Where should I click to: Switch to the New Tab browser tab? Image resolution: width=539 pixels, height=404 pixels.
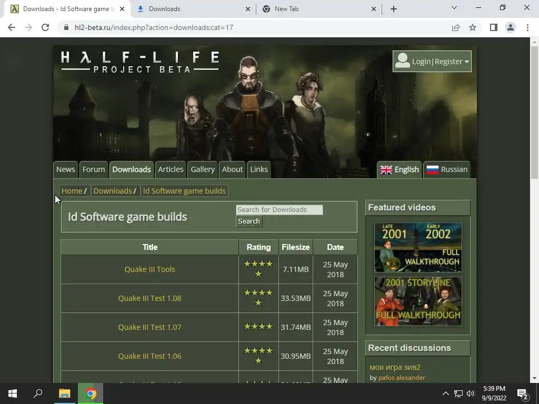(319, 9)
